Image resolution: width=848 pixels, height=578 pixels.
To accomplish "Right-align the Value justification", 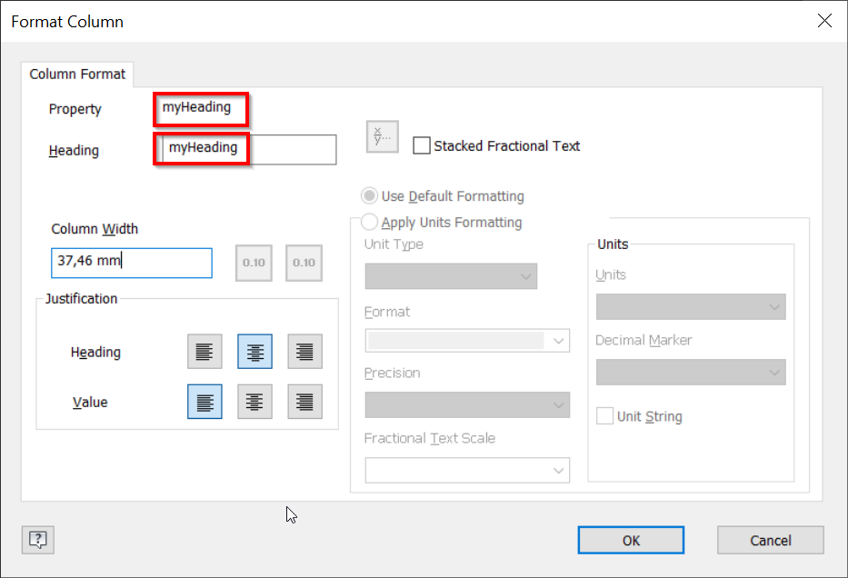I will (x=304, y=401).
